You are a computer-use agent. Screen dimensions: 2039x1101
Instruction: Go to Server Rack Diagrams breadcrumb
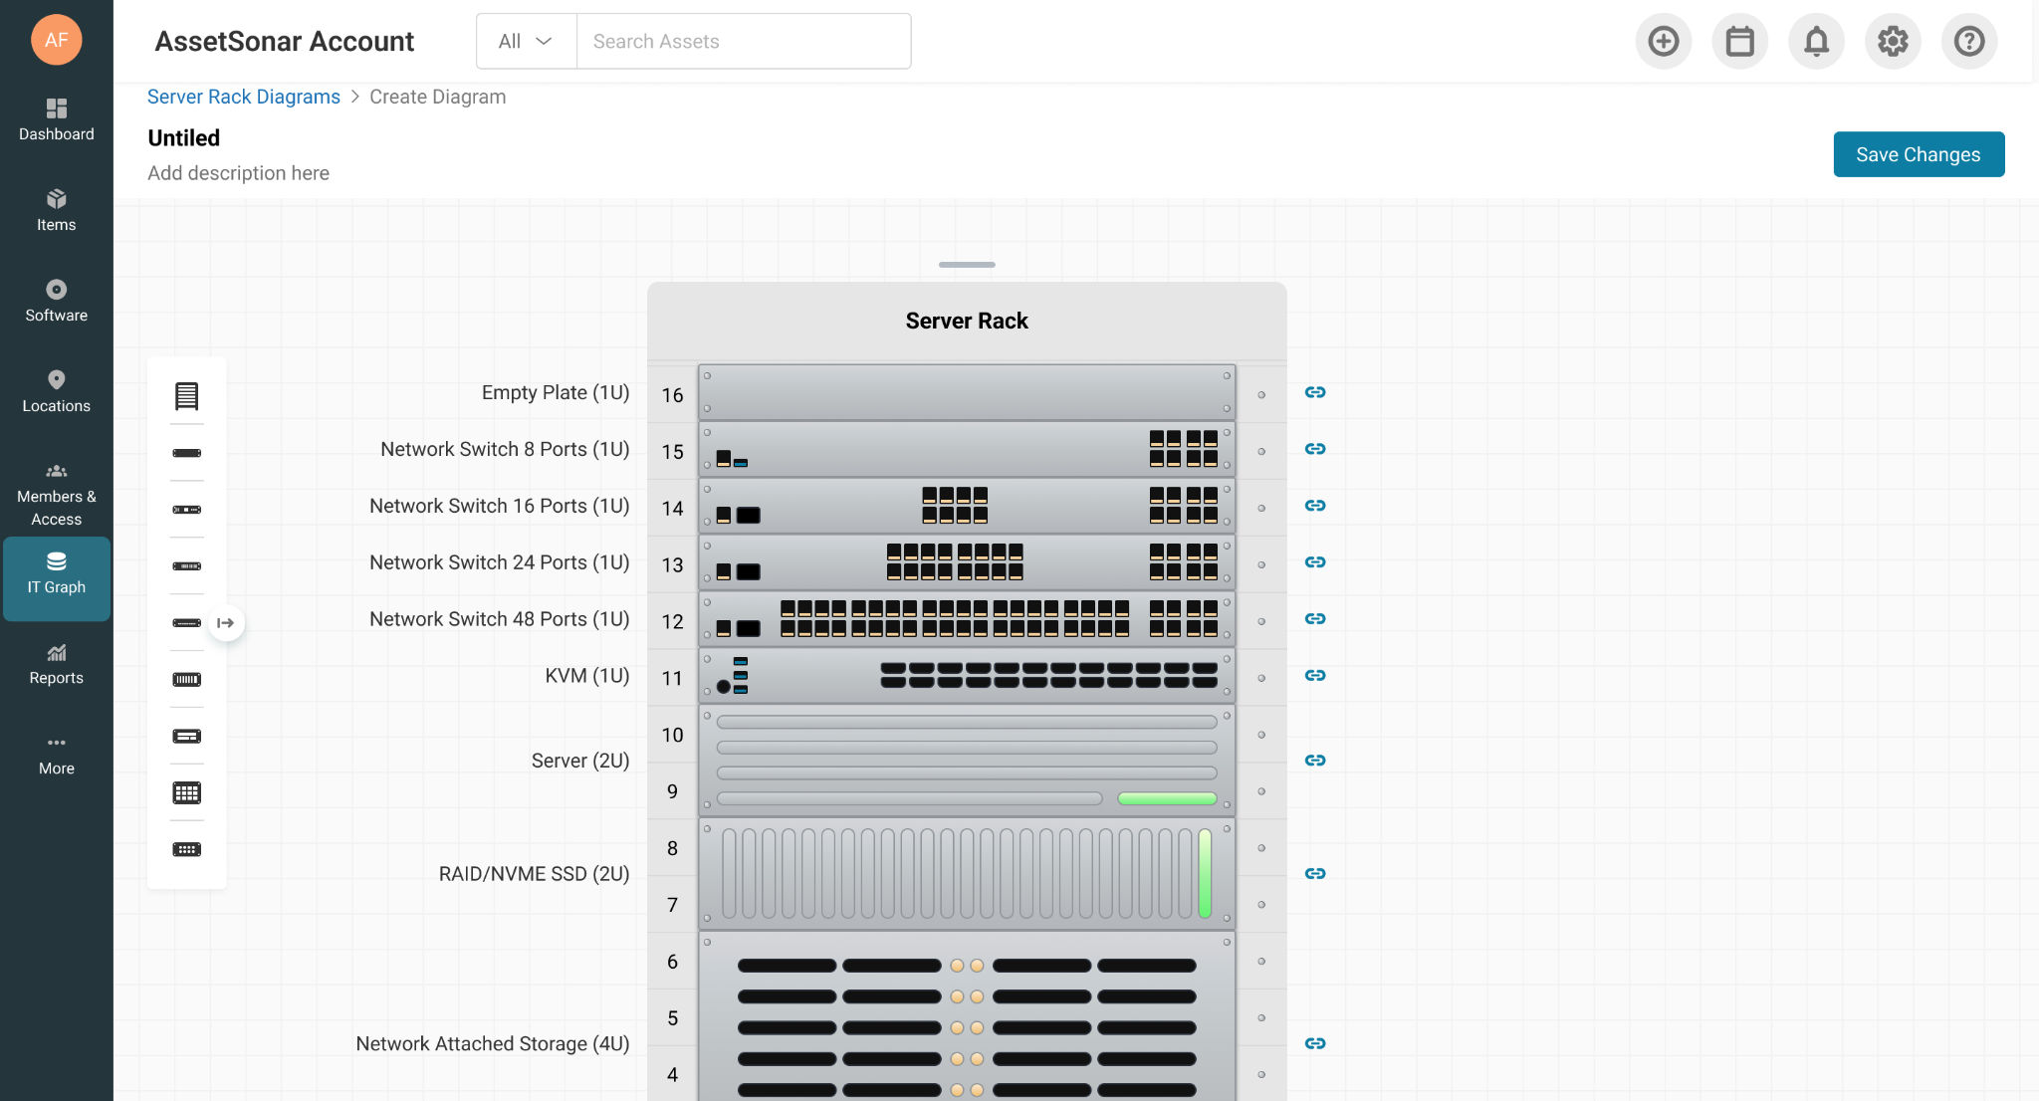(244, 97)
